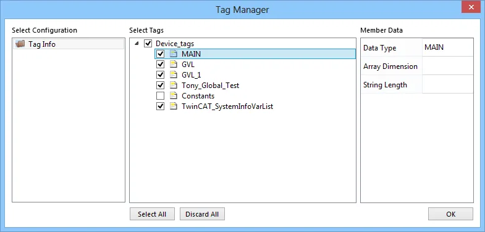Select the Constants tag label
Screen dimensions: 485x232
click(x=198, y=96)
